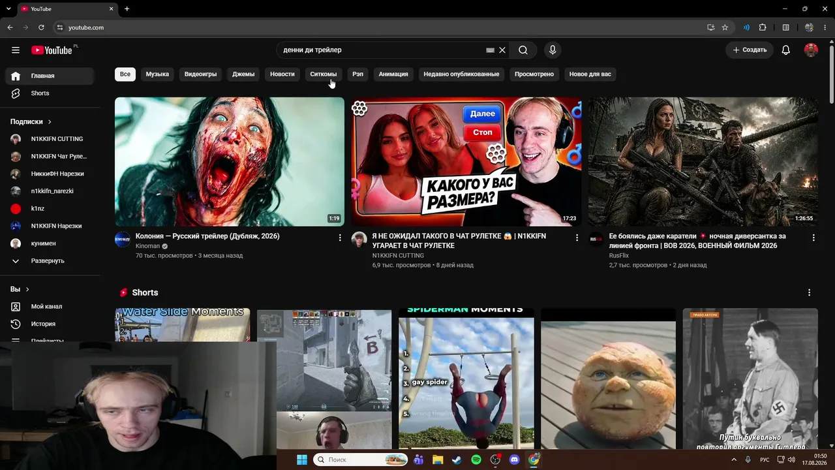Click the search magnifier button
Viewport: 835px width, 470px height.
pyautogui.click(x=523, y=50)
